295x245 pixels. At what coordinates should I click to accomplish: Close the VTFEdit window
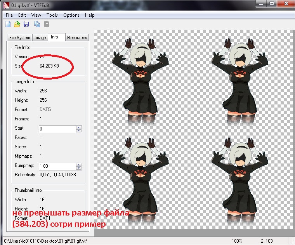pyautogui.click(x=286, y=3)
